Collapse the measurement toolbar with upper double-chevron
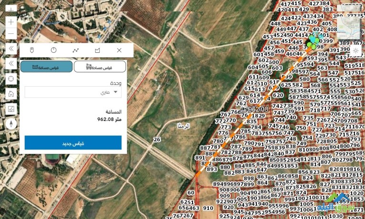This screenshot has width=365, height=219. (11, 49)
